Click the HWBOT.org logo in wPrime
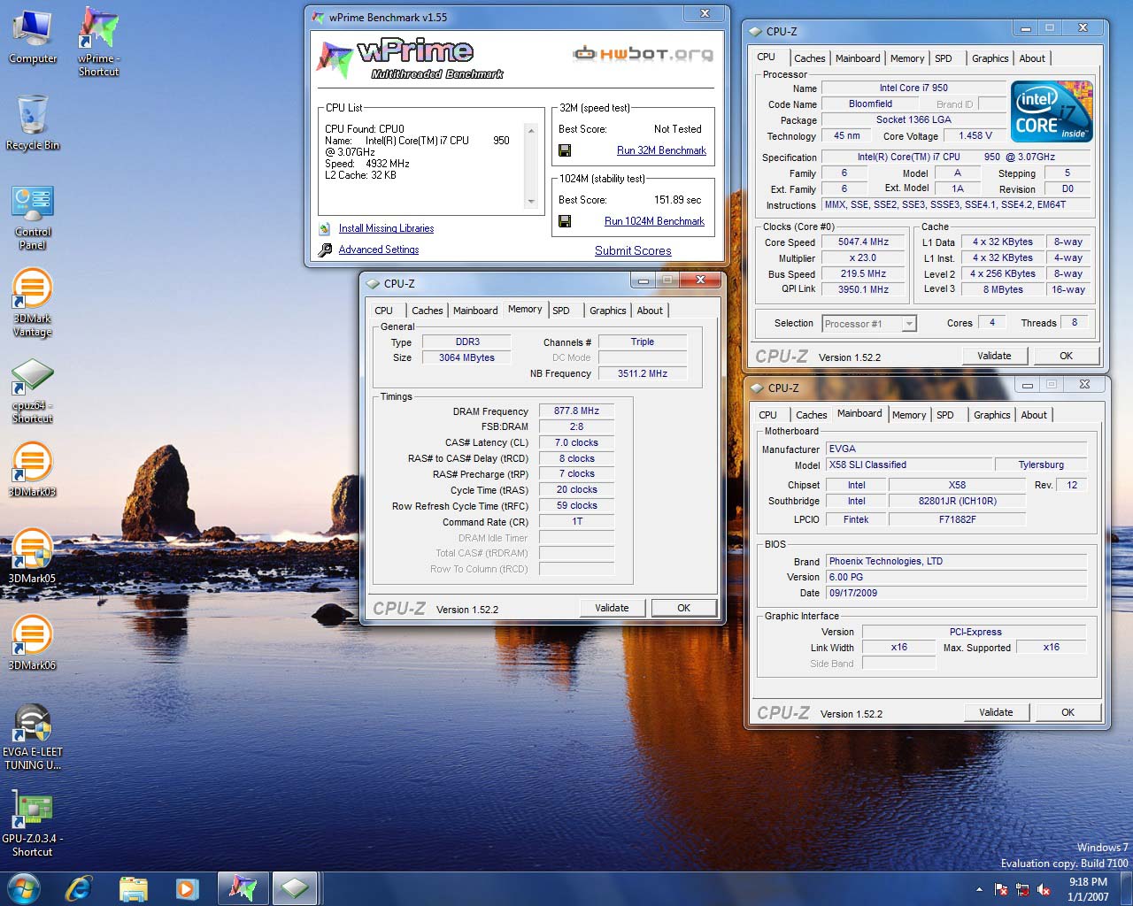 (x=644, y=53)
